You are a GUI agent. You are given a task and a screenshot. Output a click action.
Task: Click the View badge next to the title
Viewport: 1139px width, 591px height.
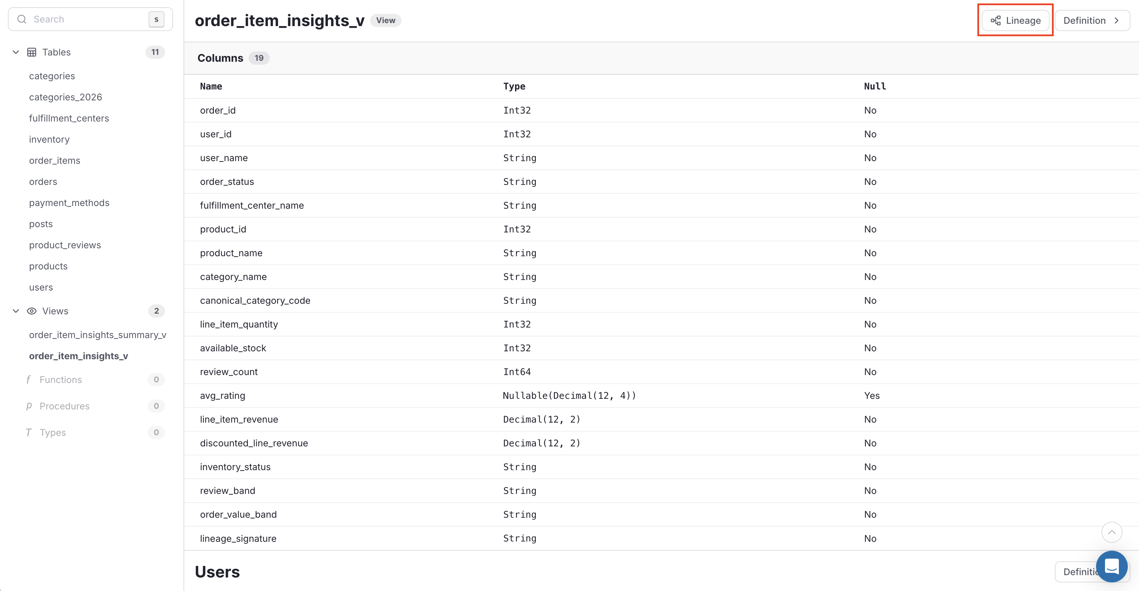tap(385, 20)
